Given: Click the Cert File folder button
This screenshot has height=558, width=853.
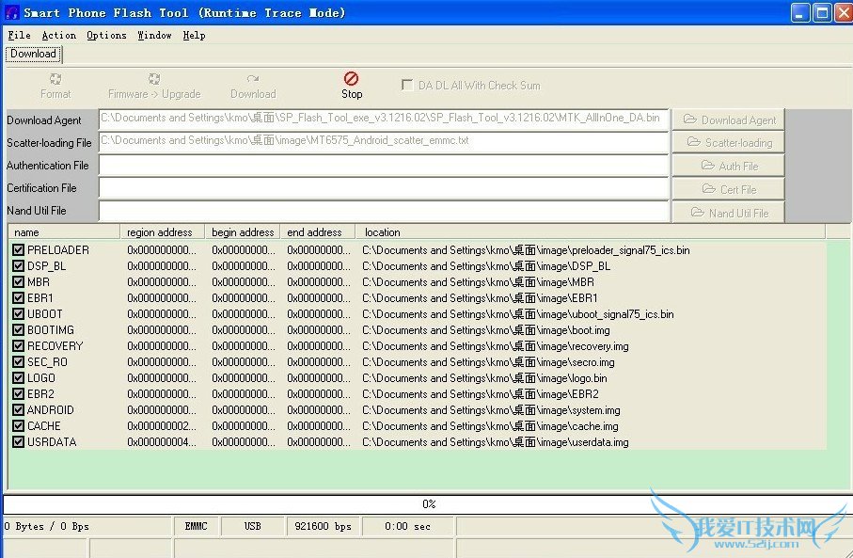Looking at the screenshot, I should (729, 189).
